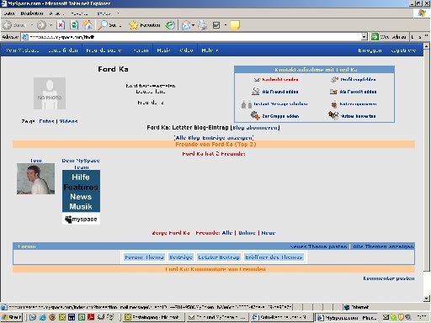431x323 pixels.
Task: Click the red Acrobat quick launch icon
Action: coord(91,317)
